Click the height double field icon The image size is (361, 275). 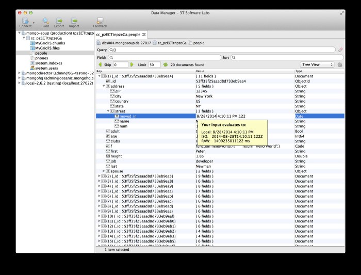point(108,156)
